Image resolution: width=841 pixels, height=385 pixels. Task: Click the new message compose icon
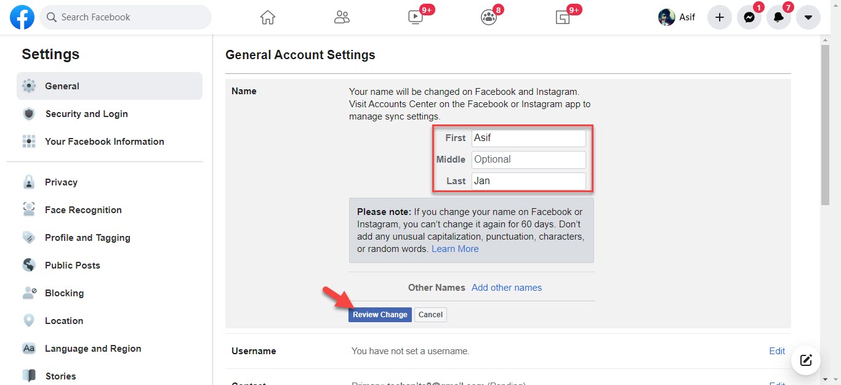(807, 360)
